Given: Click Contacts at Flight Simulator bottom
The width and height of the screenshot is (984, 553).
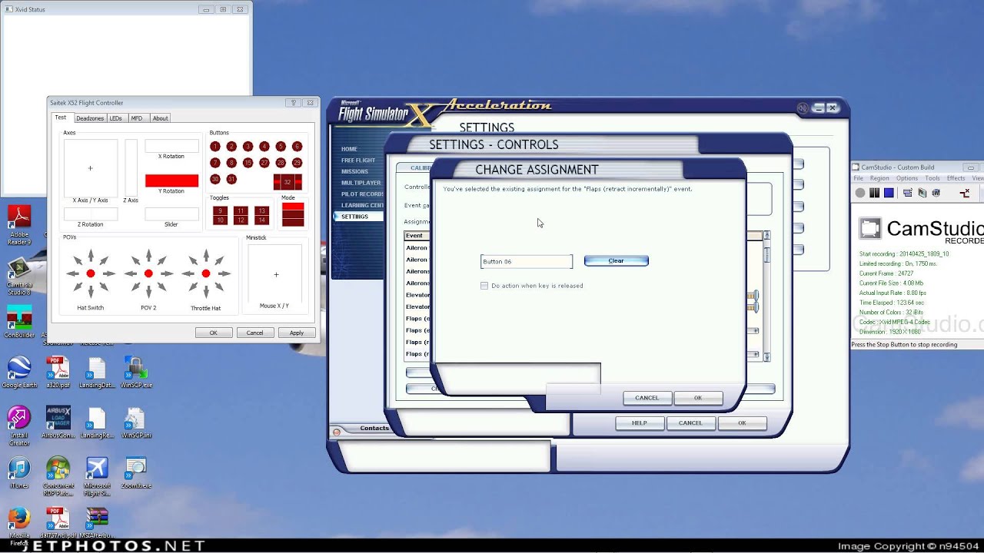Looking at the screenshot, I should click(x=374, y=429).
